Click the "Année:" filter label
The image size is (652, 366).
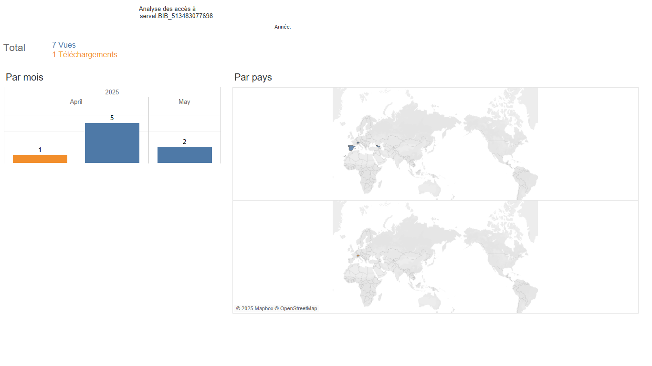[283, 27]
